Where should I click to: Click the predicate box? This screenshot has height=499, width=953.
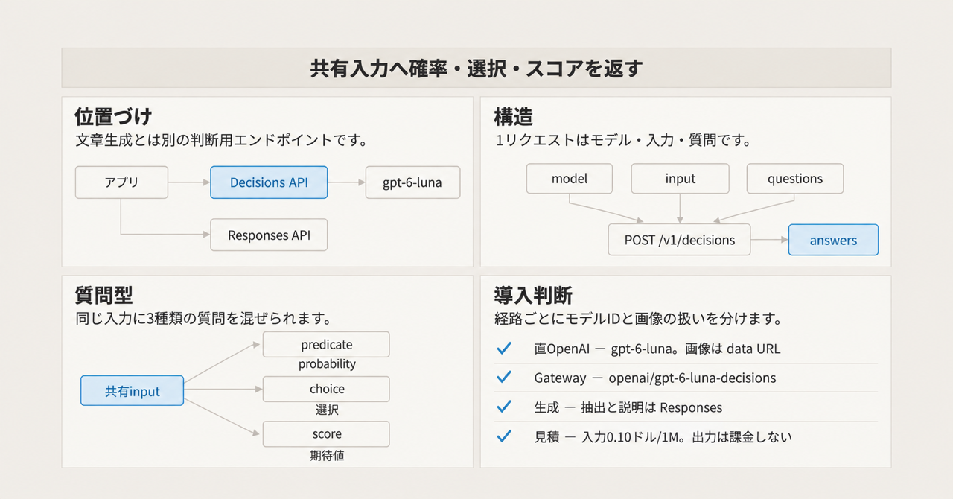point(326,344)
